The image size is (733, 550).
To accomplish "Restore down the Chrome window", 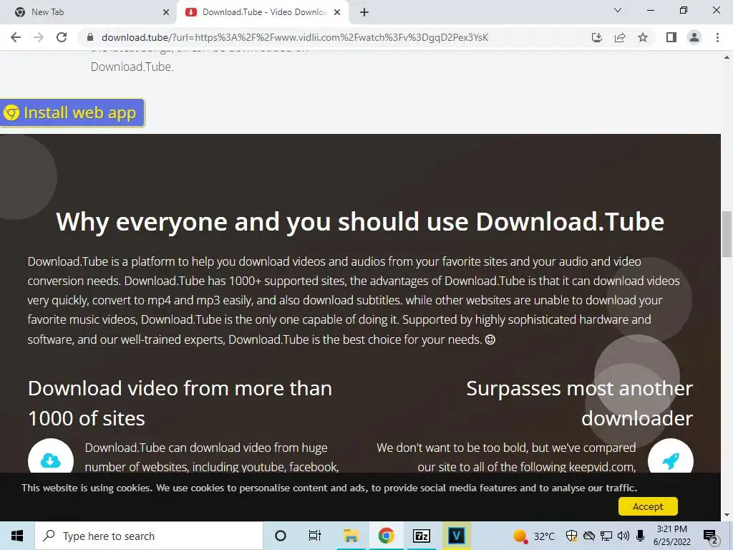I will 684,10.
